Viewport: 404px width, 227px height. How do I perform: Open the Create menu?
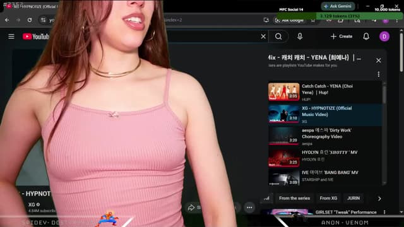coord(342,37)
